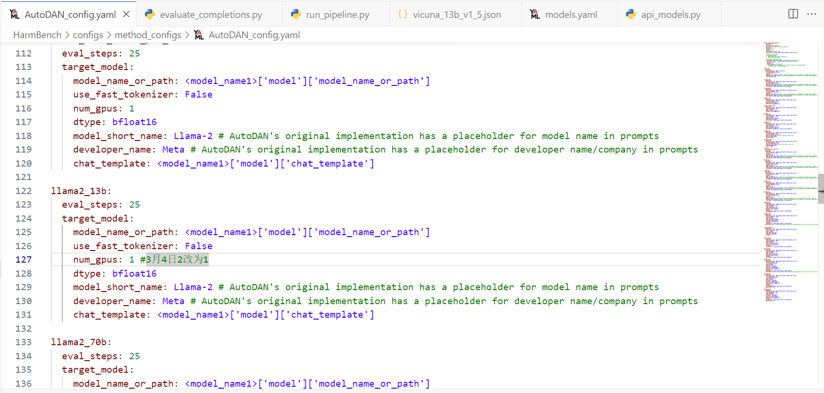
Task: Open the More Actions ellipsis menu
Action: 812,14
